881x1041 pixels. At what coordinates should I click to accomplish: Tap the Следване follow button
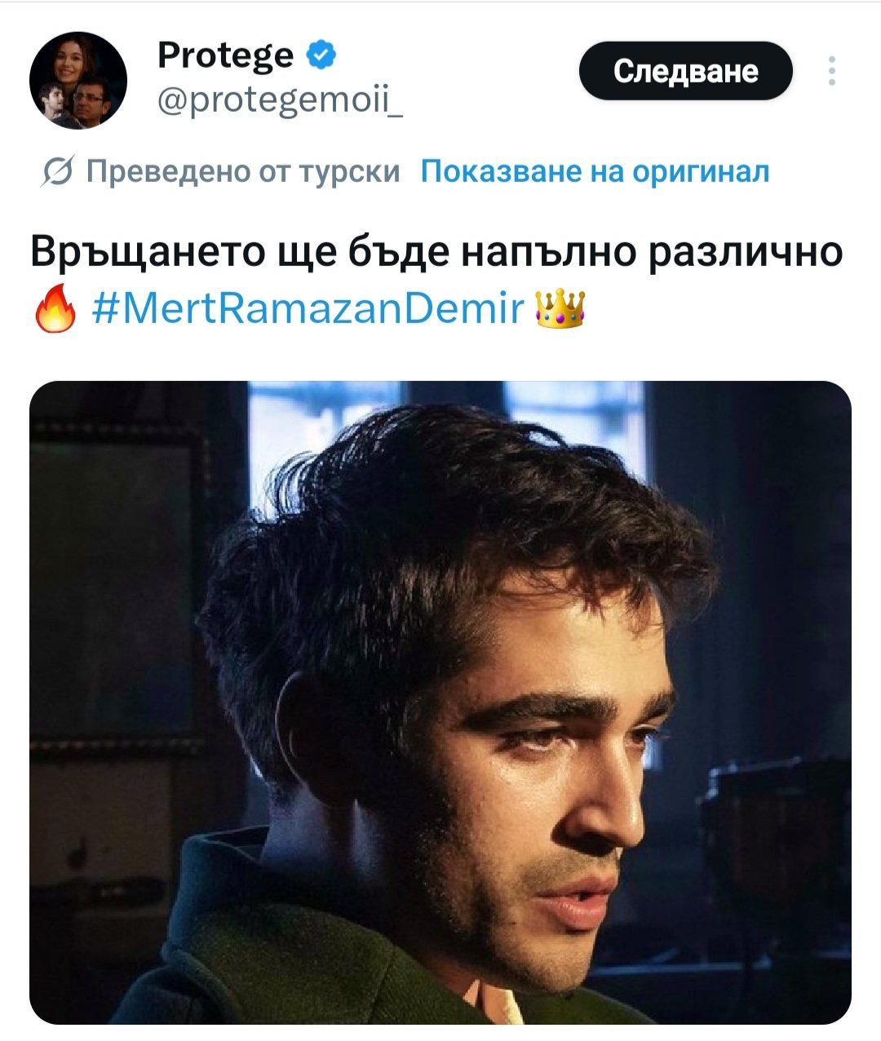(685, 71)
